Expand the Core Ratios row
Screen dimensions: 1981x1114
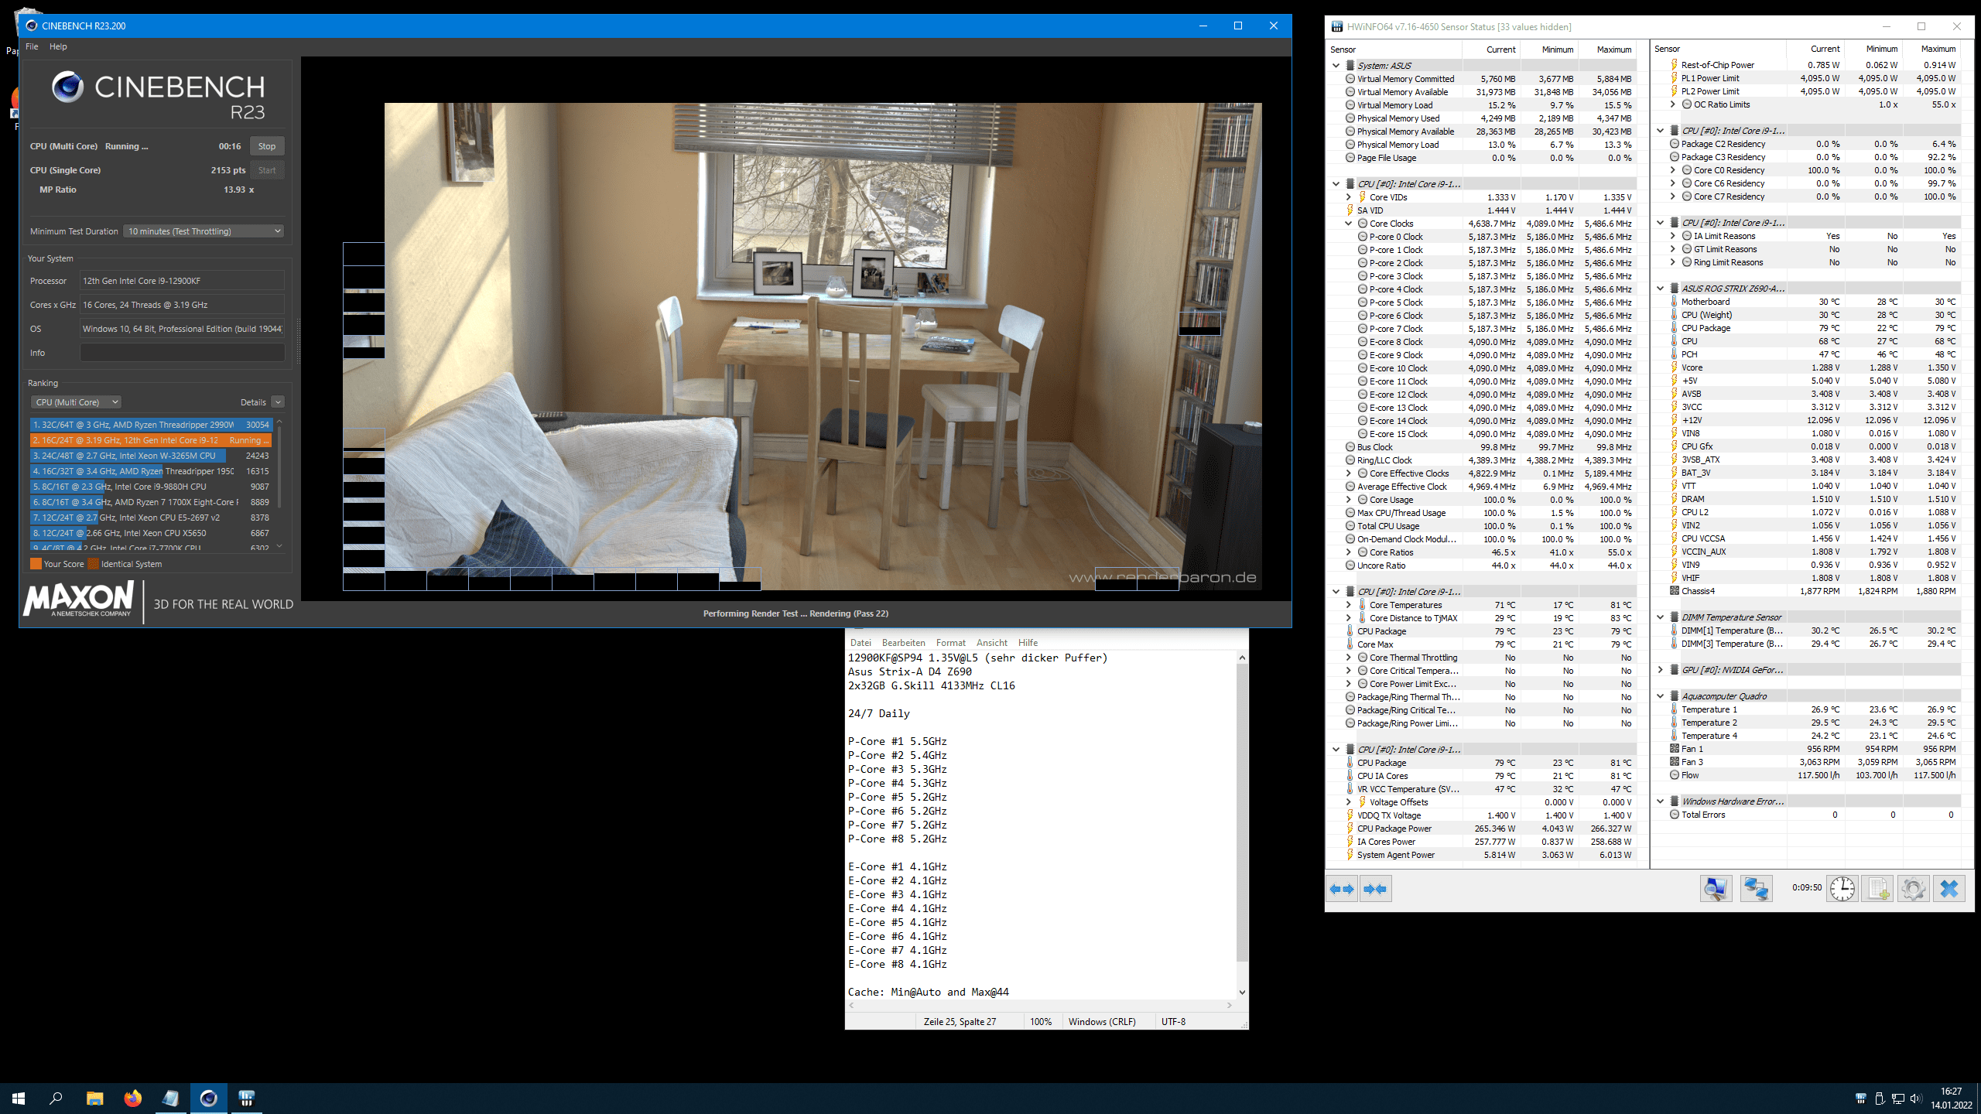tap(1349, 552)
